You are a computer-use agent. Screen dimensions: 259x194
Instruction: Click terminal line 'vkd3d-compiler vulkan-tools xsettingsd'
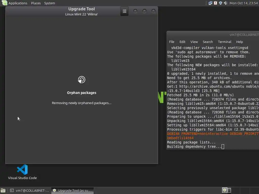click(x=210, y=48)
